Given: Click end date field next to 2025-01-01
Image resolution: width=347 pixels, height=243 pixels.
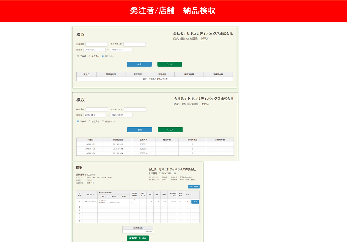Looking at the screenshot, I should coord(121,115).
